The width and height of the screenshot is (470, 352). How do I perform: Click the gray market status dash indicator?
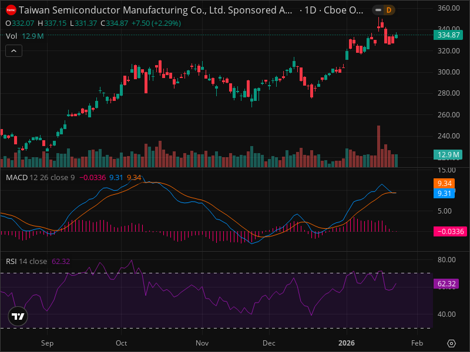pyautogui.click(x=378, y=10)
